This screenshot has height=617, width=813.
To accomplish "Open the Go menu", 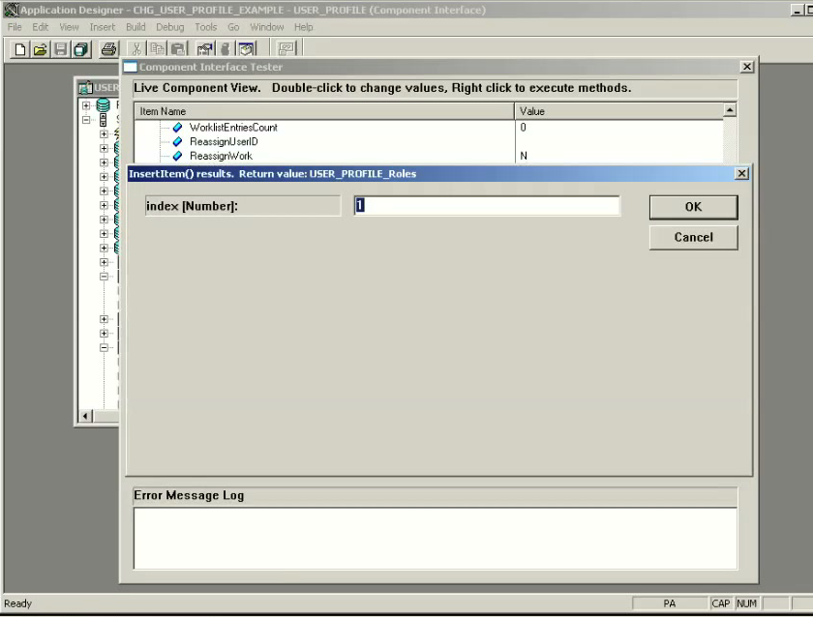I will point(233,27).
